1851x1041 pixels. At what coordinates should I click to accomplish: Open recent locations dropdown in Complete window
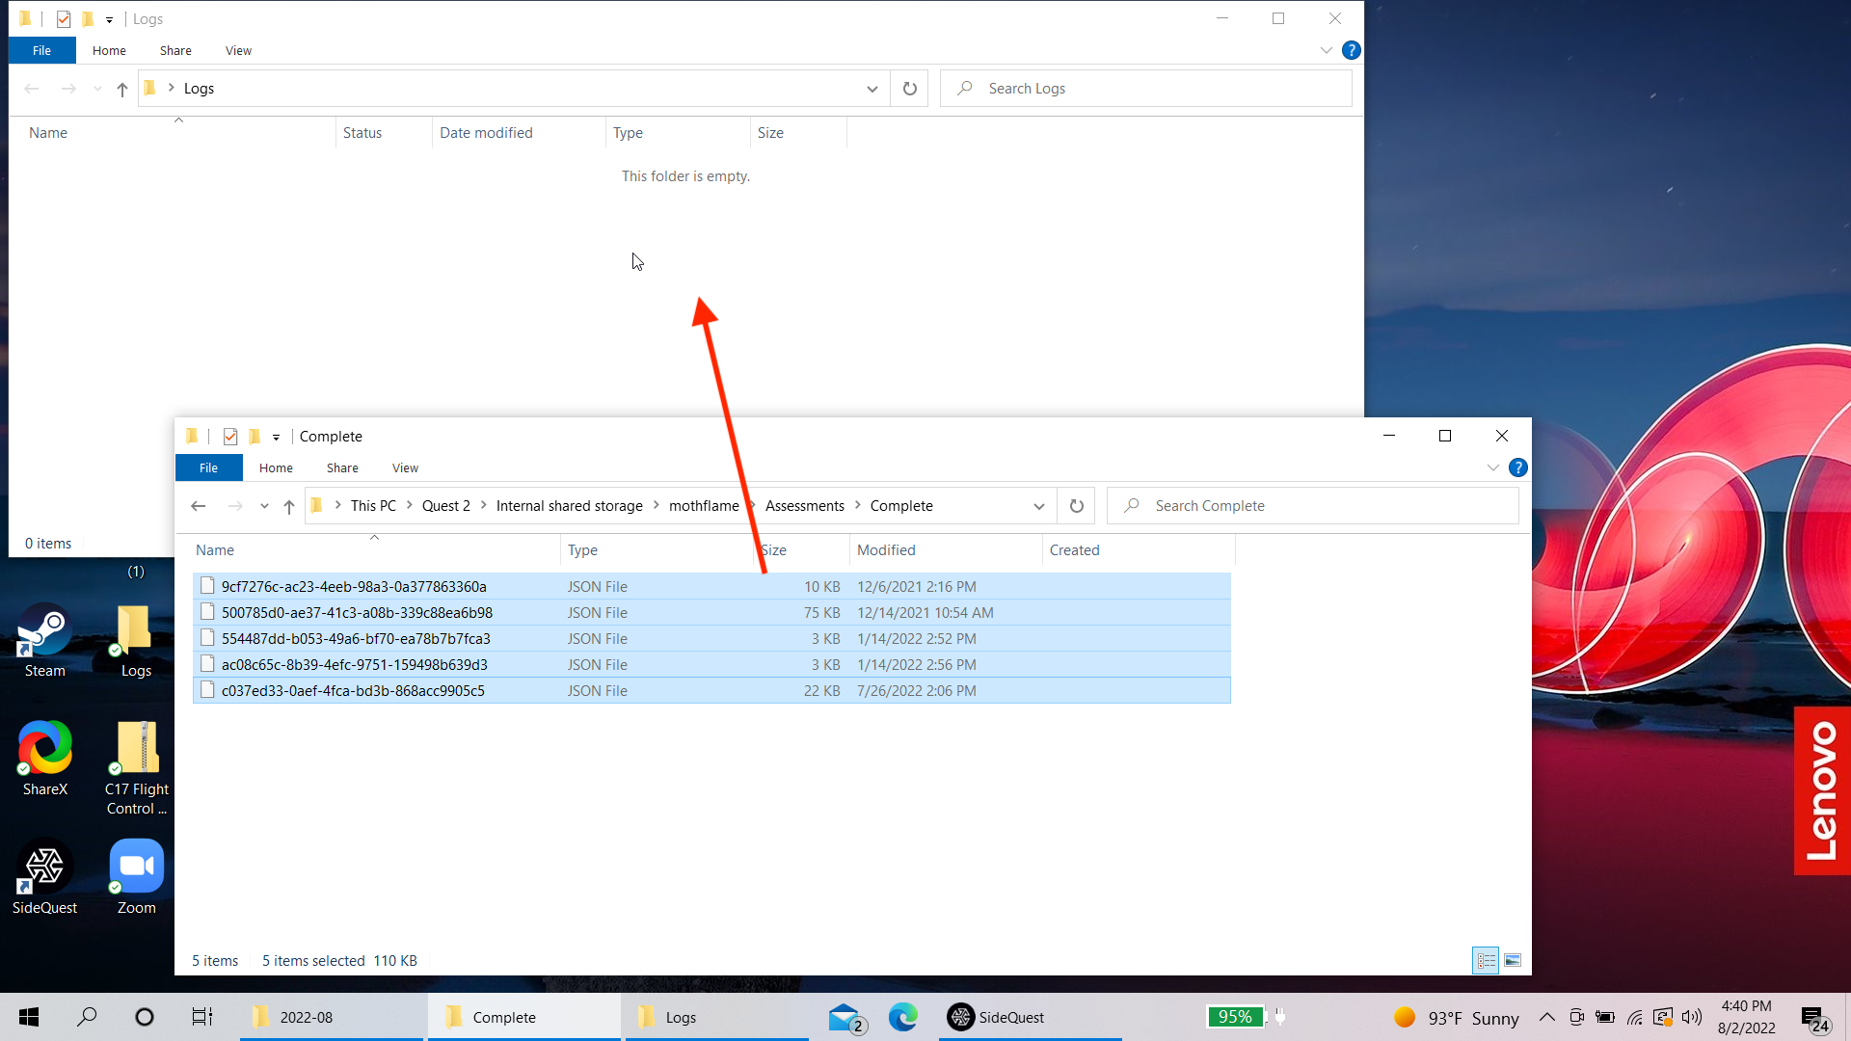click(x=264, y=506)
